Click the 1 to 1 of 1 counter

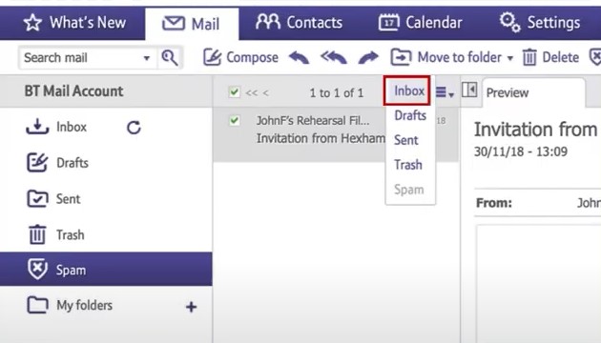tap(337, 93)
